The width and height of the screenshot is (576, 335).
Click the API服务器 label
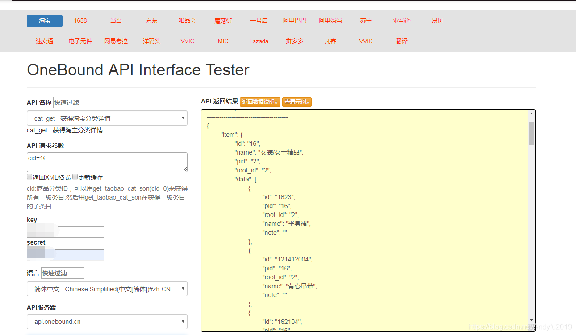pyautogui.click(x=42, y=307)
